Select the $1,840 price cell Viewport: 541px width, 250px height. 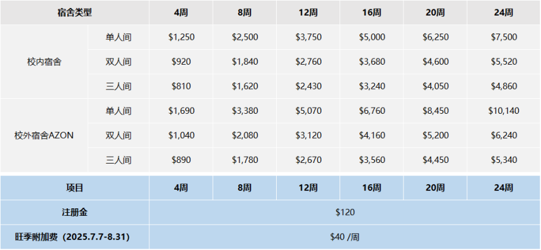point(245,62)
